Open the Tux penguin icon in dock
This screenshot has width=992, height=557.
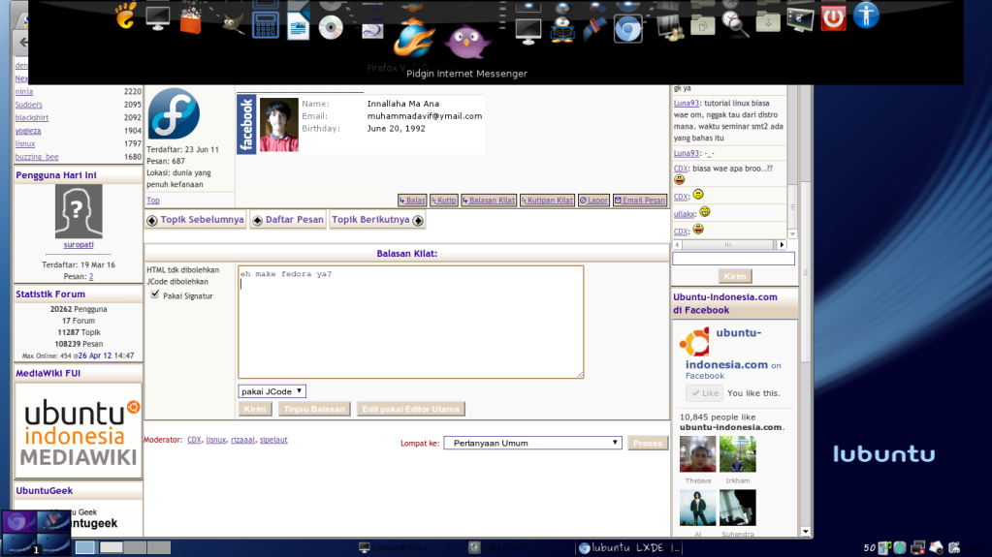561,29
